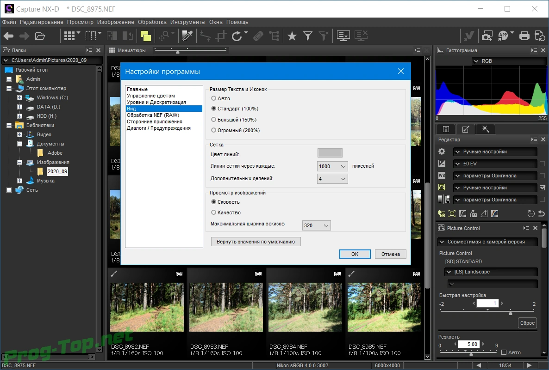The height and width of the screenshot is (370, 549).
Task: Click the star rating toolbar icon
Action: 292,36
